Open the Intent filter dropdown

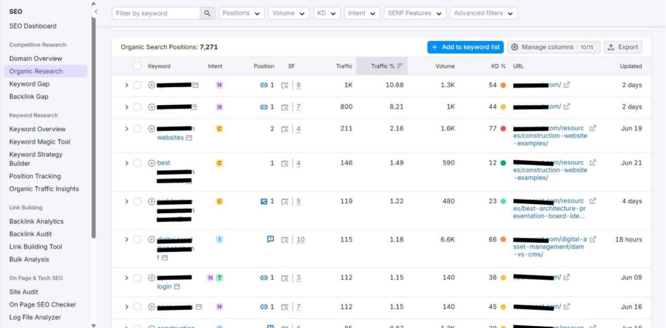(362, 13)
